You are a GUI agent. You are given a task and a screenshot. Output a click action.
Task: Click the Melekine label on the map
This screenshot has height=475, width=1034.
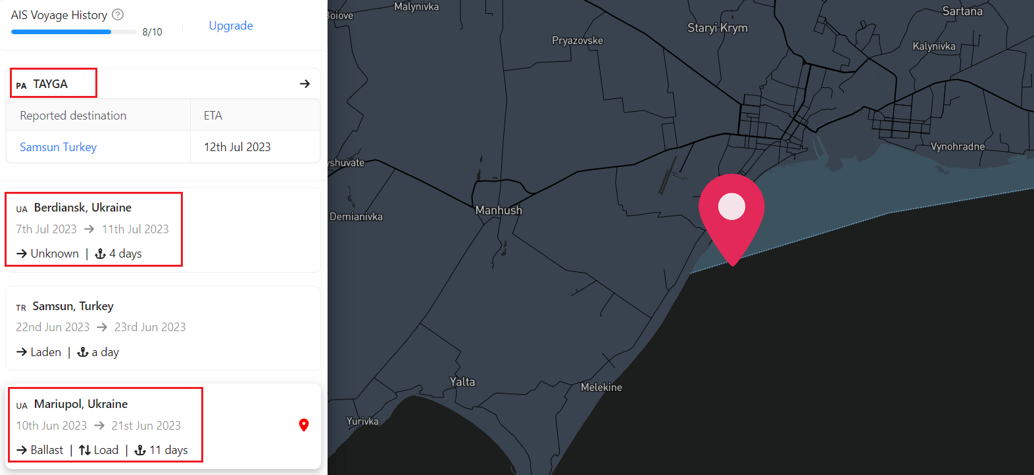pos(601,388)
